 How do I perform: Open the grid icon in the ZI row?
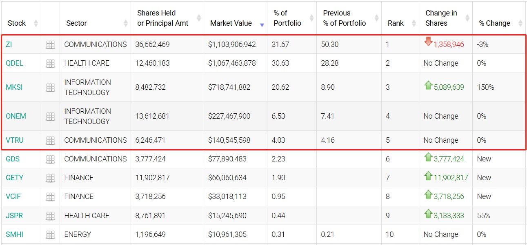(50, 45)
